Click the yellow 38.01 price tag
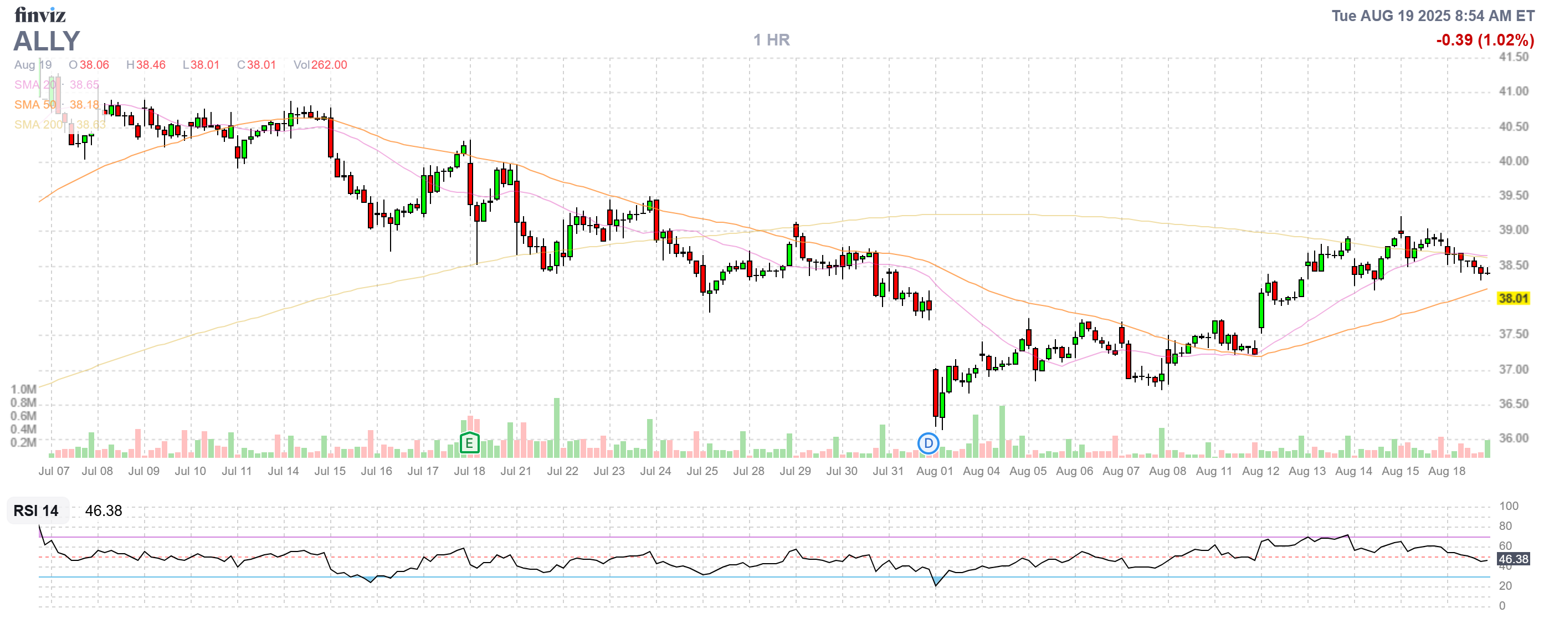The image size is (1549, 623). click(1513, 298)
